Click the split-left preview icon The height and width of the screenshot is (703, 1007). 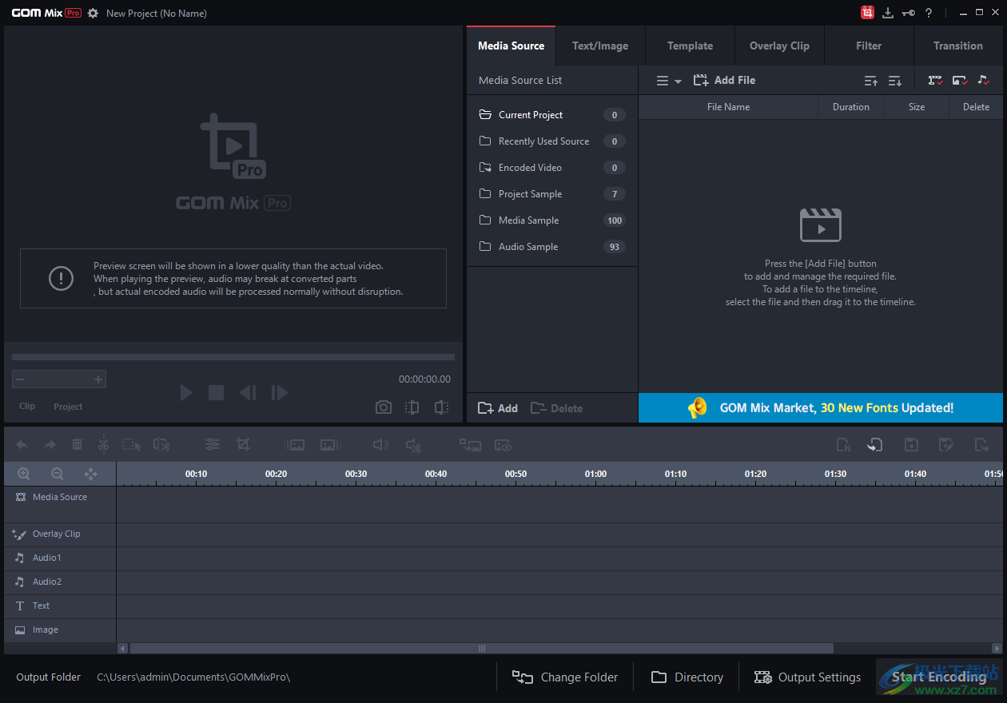(x=412, y=407)
